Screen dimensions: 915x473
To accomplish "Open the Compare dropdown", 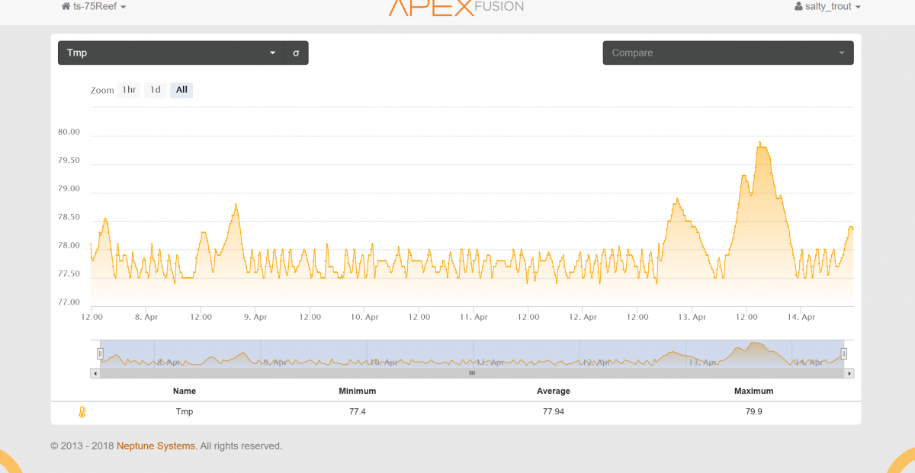I will [x=728, y=53].
